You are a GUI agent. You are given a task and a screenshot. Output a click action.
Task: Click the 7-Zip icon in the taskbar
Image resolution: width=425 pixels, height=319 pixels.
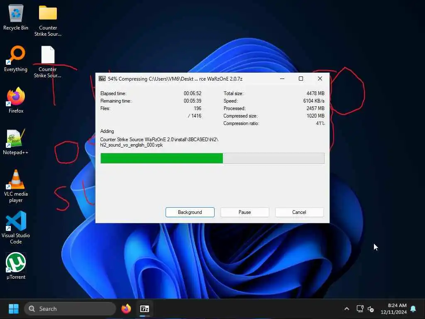pos(144,309)
